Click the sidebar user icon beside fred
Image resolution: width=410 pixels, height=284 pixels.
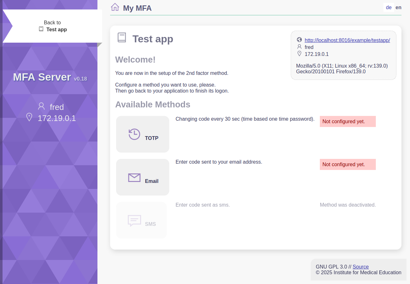(x=41, y=106)
